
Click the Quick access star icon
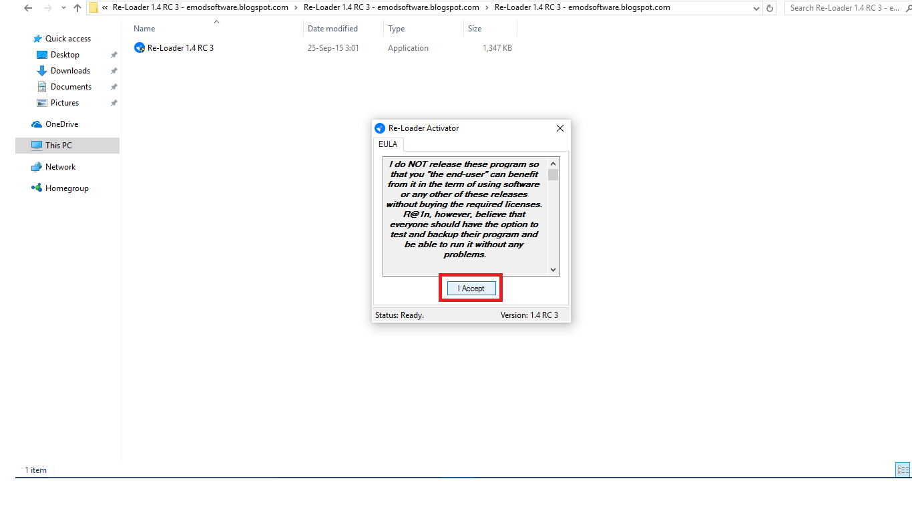click(x=37, y=39)
